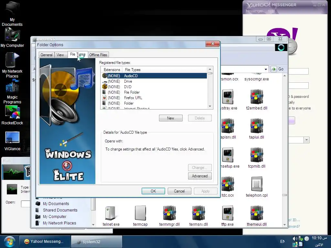Launch RocketDock from desktop
The image size is (331, 248).
12,115
